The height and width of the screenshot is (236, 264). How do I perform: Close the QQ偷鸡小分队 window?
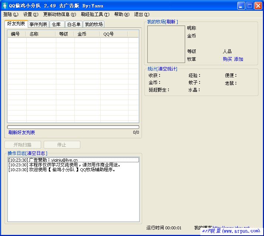258,6
